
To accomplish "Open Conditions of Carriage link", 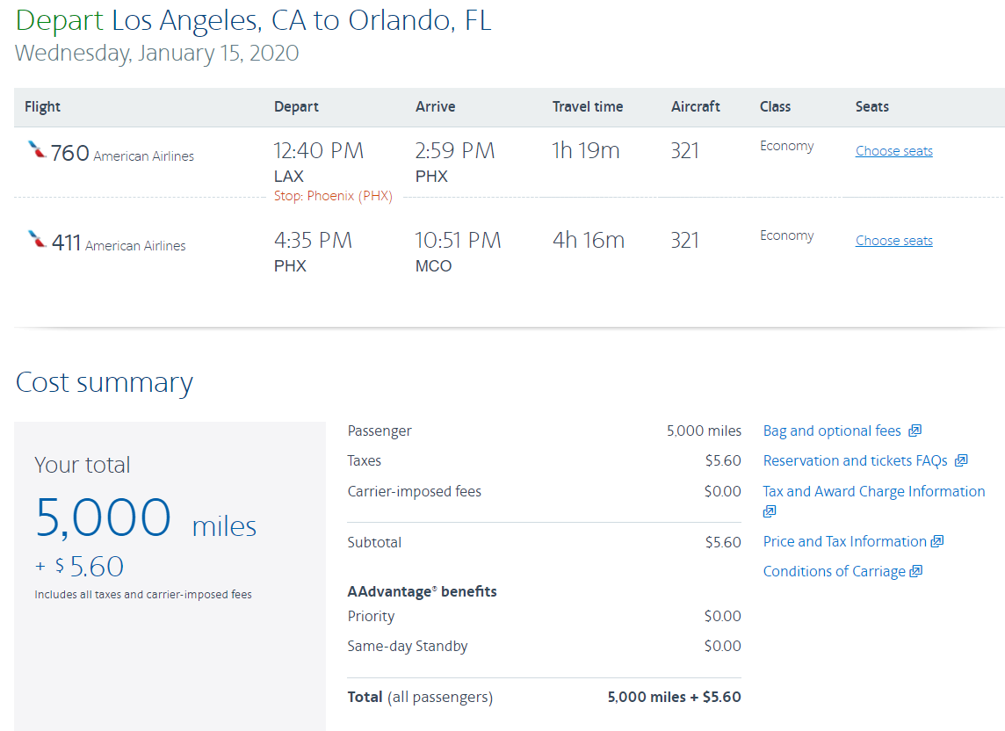I will pos(835,572).
